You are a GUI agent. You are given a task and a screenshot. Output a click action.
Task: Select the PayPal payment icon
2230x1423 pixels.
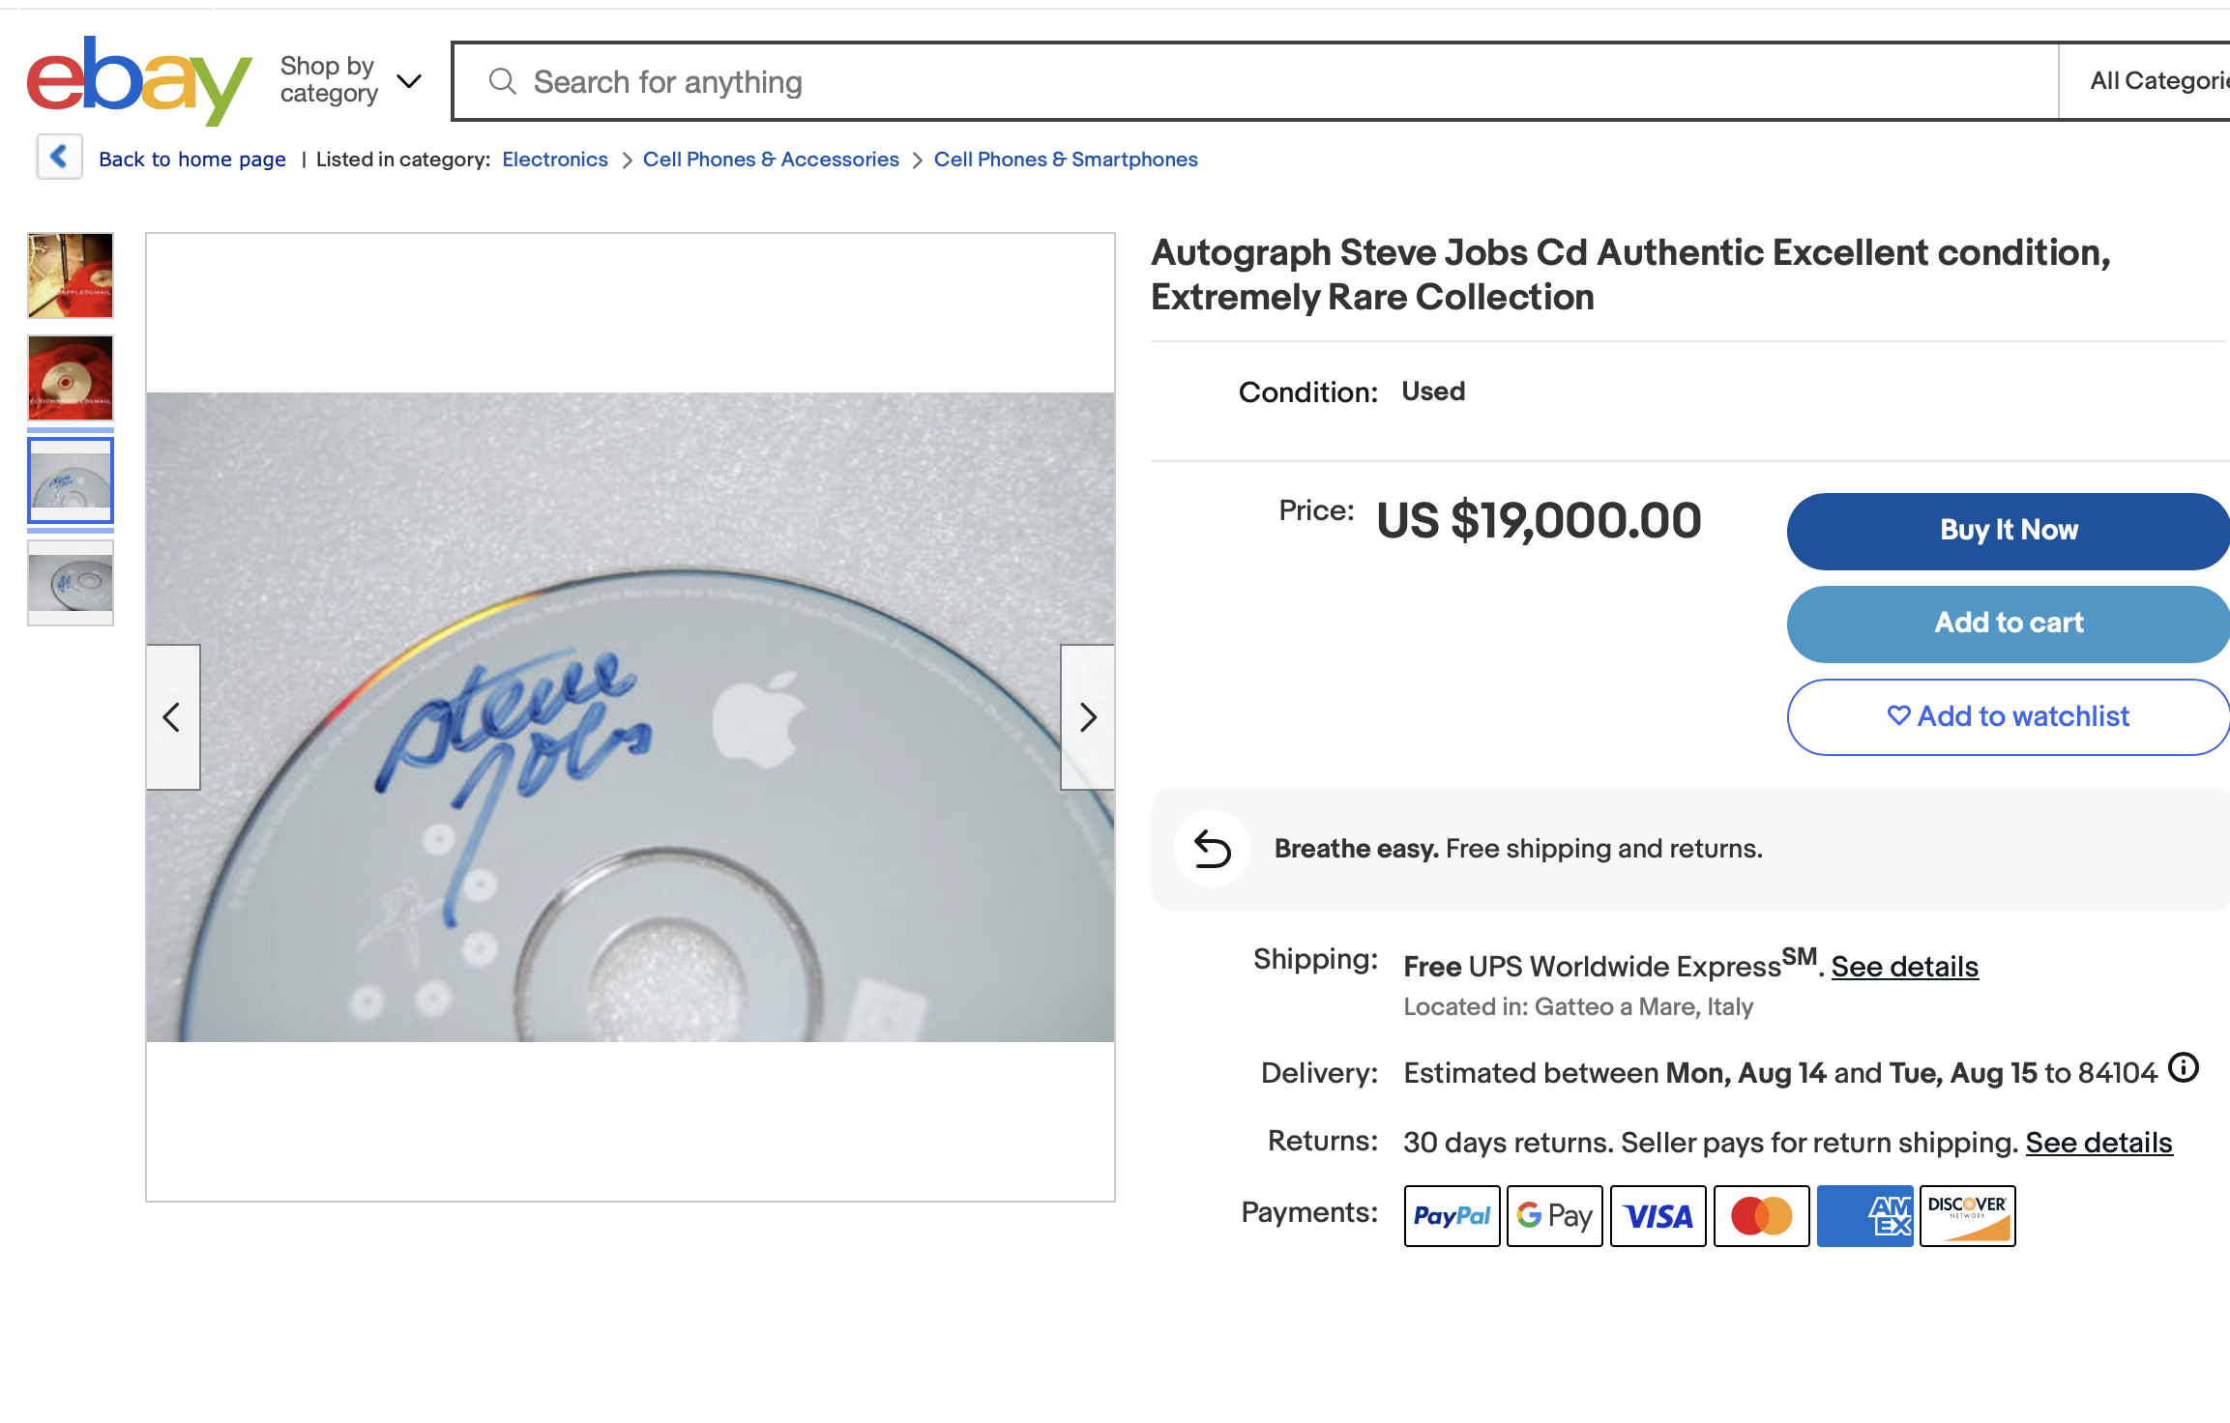point(1452,1216)
